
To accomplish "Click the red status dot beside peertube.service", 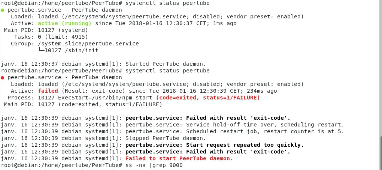I will pyautogui.click(x=3, y=78).
